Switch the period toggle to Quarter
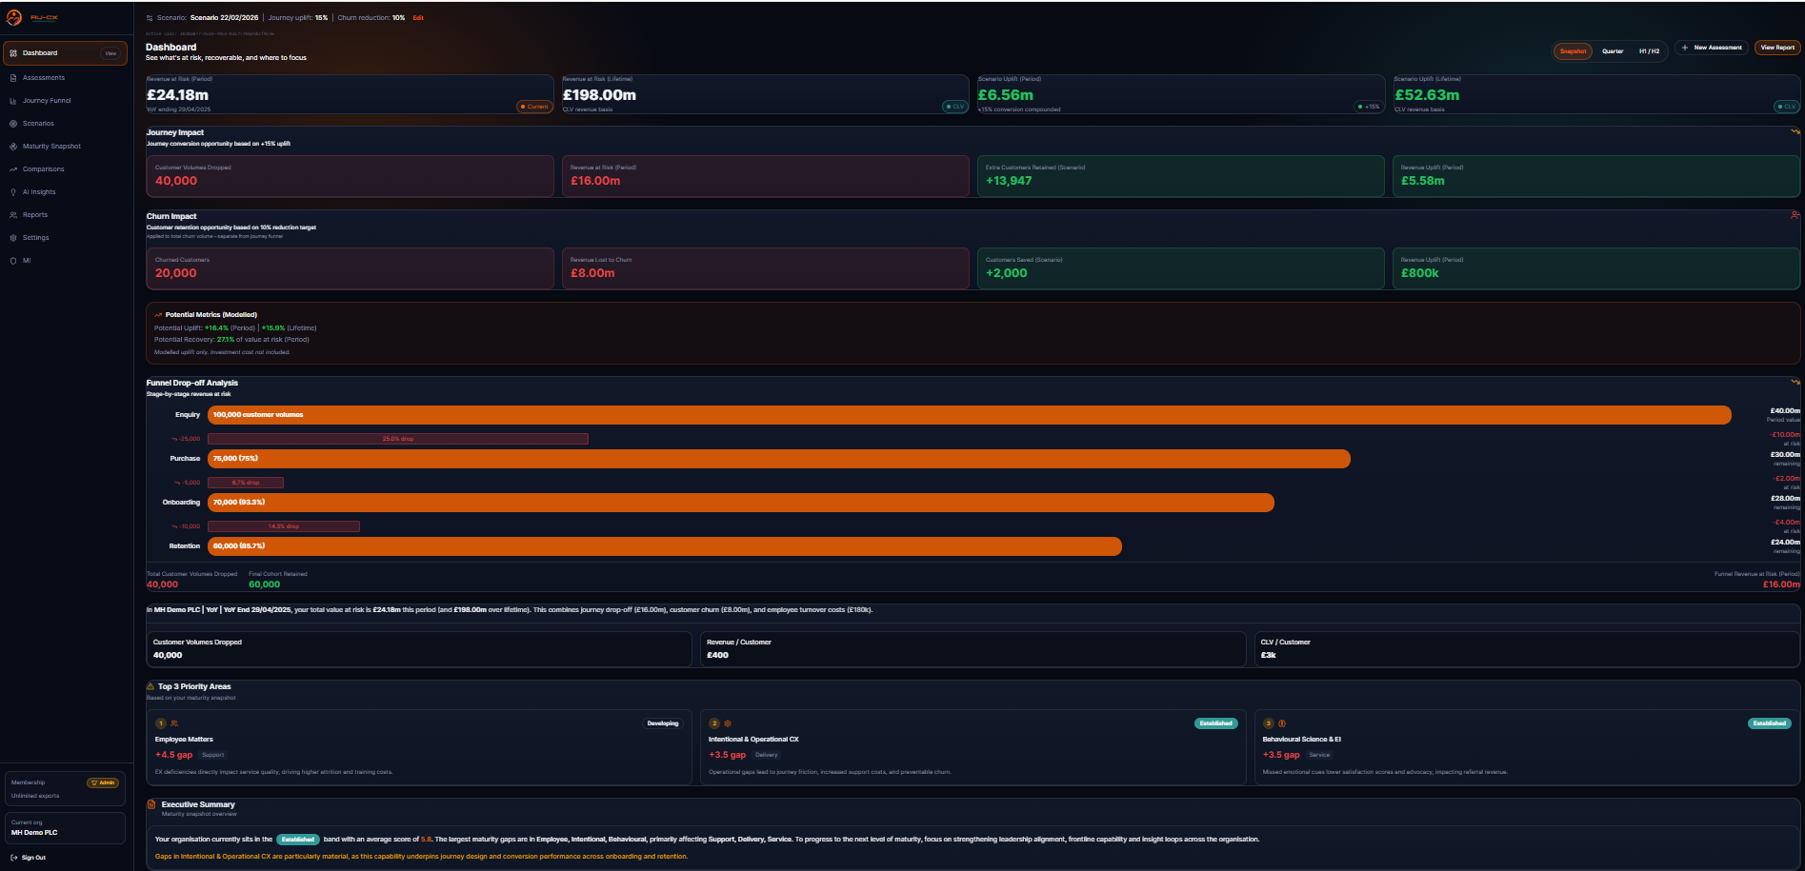Image resolution: width=1805 pixels, height=871 pixels. click(x=1612, y=51)
